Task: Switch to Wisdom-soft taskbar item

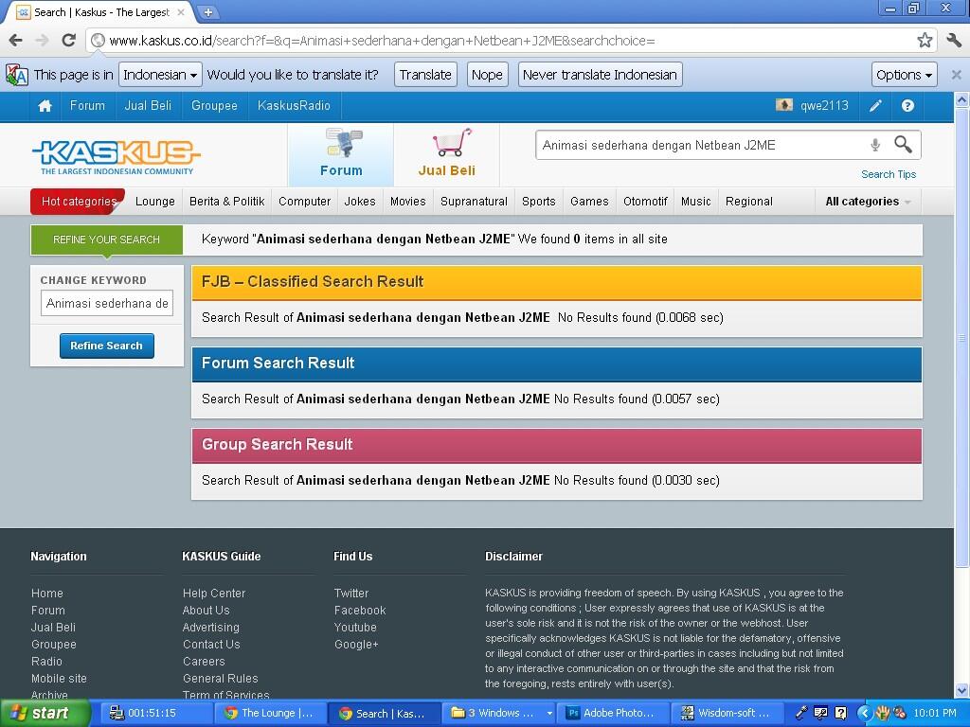Action: point(727,714)
